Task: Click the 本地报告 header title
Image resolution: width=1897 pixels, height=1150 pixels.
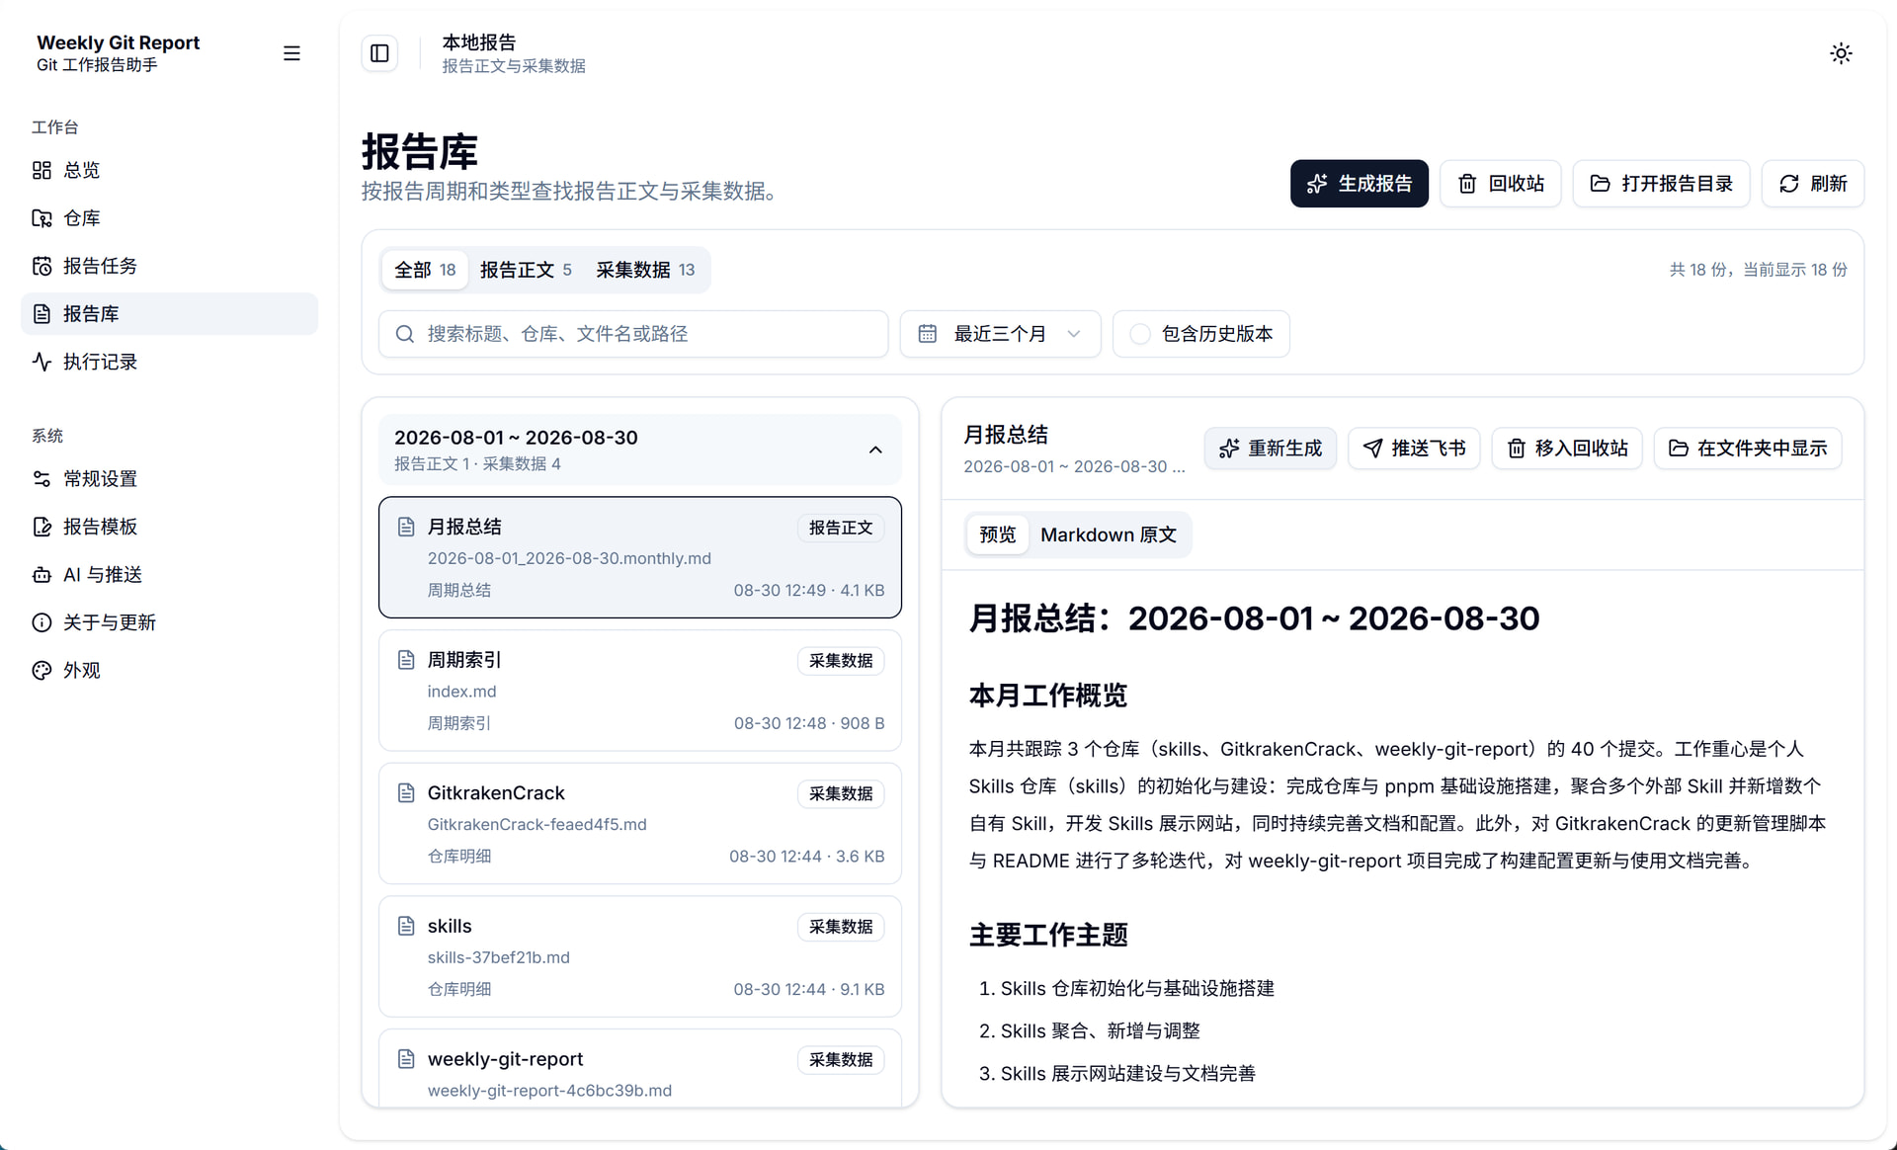Action: pos(479,42)
